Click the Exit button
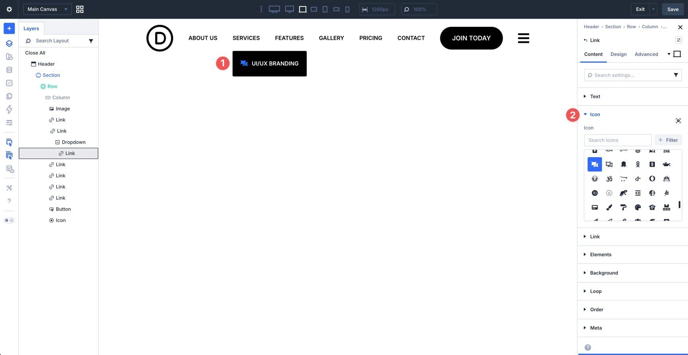The image size is (688, 355). click(x=640, y=9)
